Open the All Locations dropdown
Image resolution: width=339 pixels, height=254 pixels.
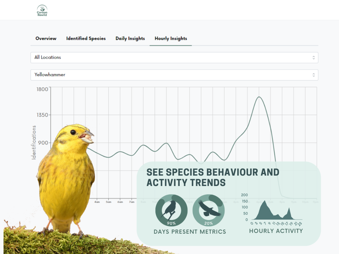pos(174,57)
